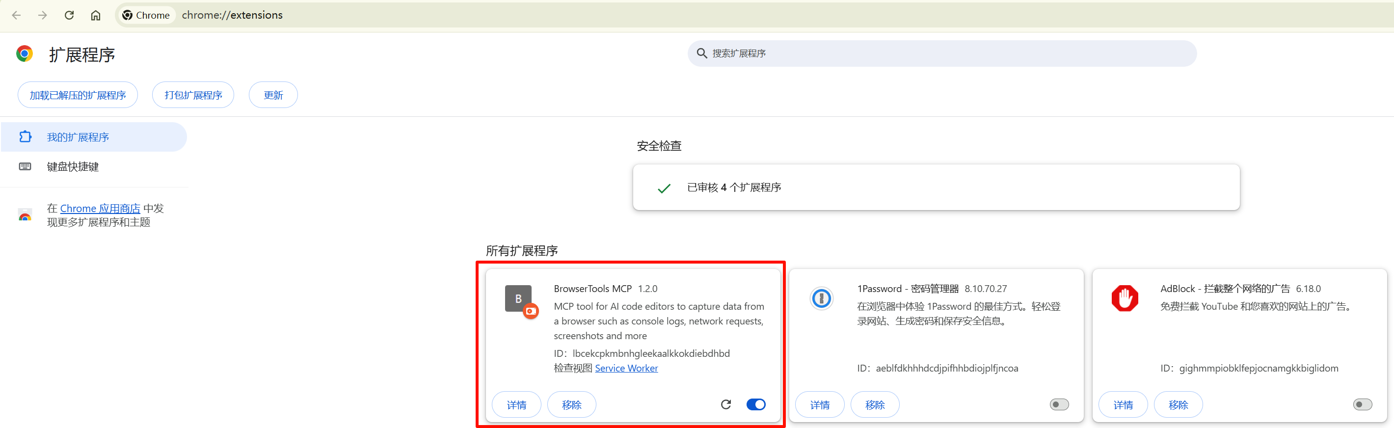Screen dimensions: 1394x428
Task: Click the AdBlock red hand icon
Action: [1125, 298]
